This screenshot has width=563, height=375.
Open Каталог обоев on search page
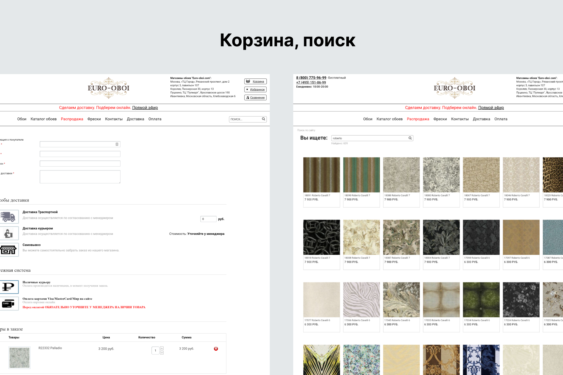click(x=389, y=119)
